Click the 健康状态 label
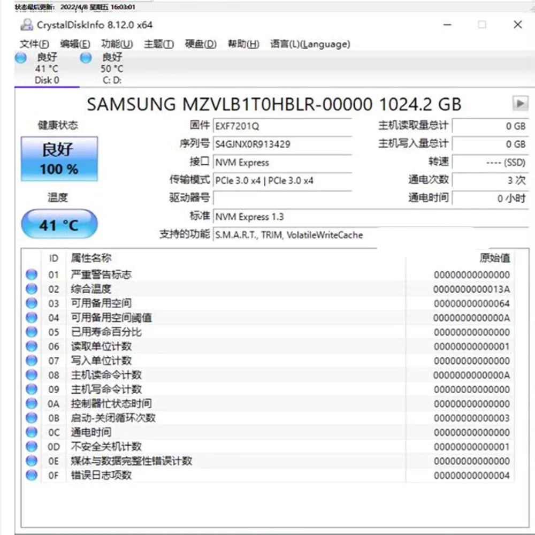This screenshot has height=535, width=535. click(58, 125)
